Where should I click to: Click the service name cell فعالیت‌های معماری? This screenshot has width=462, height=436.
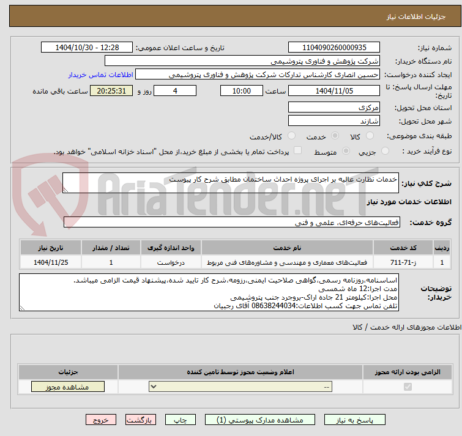(287, 262)
